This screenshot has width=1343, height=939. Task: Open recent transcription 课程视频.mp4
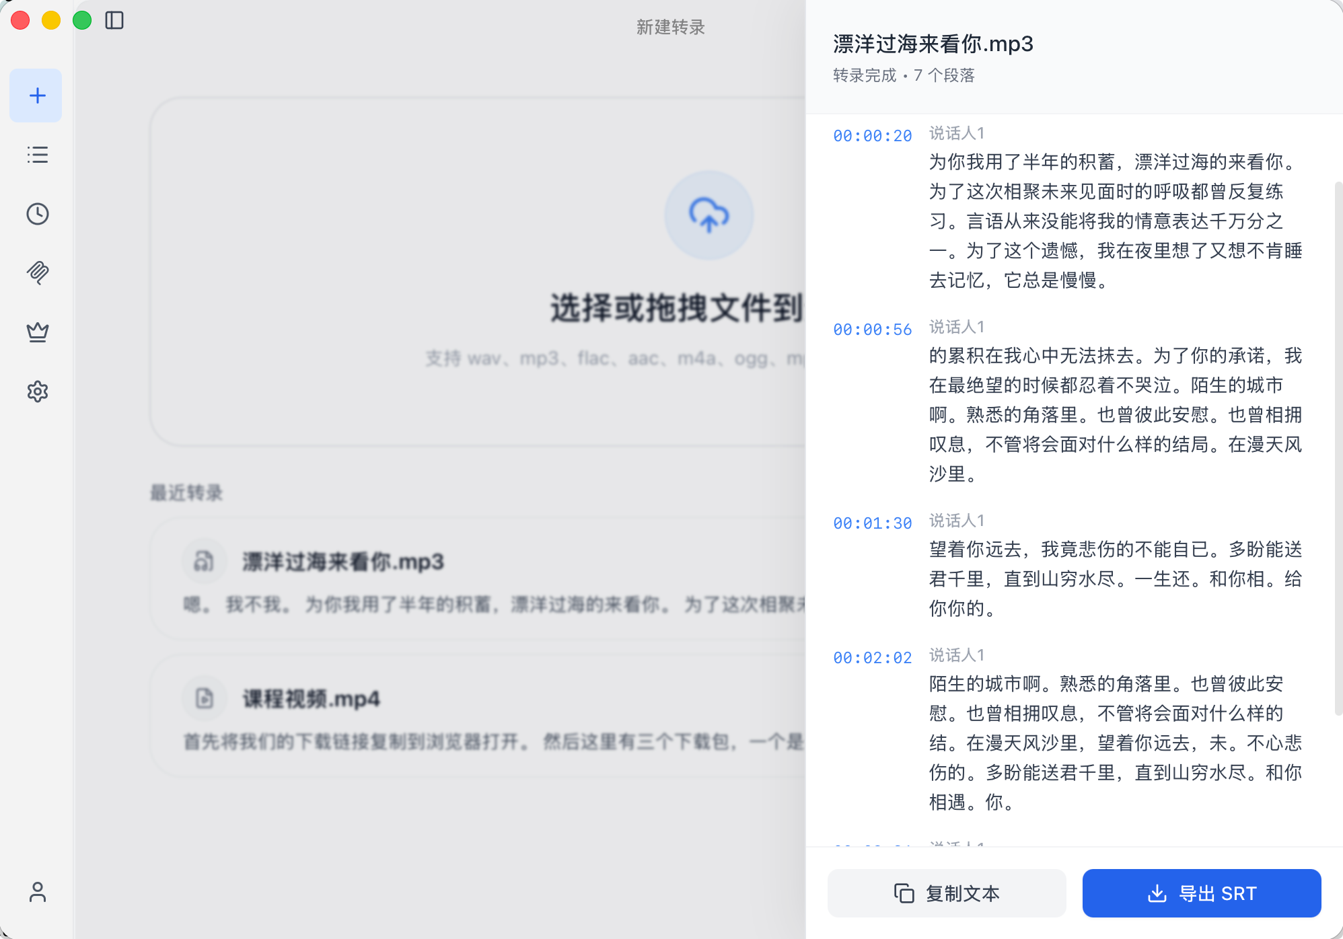pos(478,717)
